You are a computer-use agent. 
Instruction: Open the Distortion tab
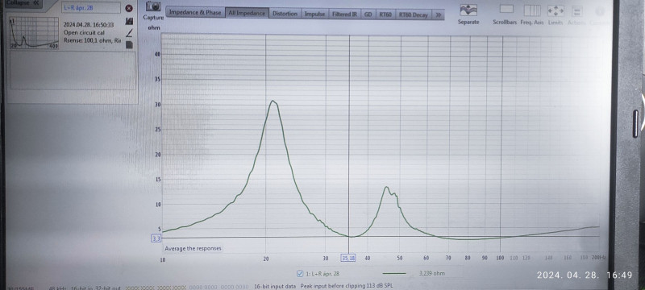click(285, 14)
